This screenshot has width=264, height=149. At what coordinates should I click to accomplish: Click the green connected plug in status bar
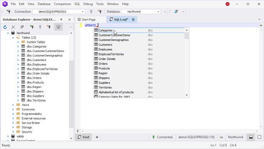(153, 137)
